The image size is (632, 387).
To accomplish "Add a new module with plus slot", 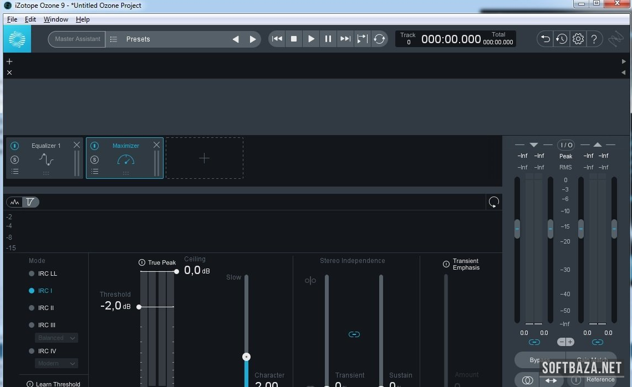I will coord(204,158).
